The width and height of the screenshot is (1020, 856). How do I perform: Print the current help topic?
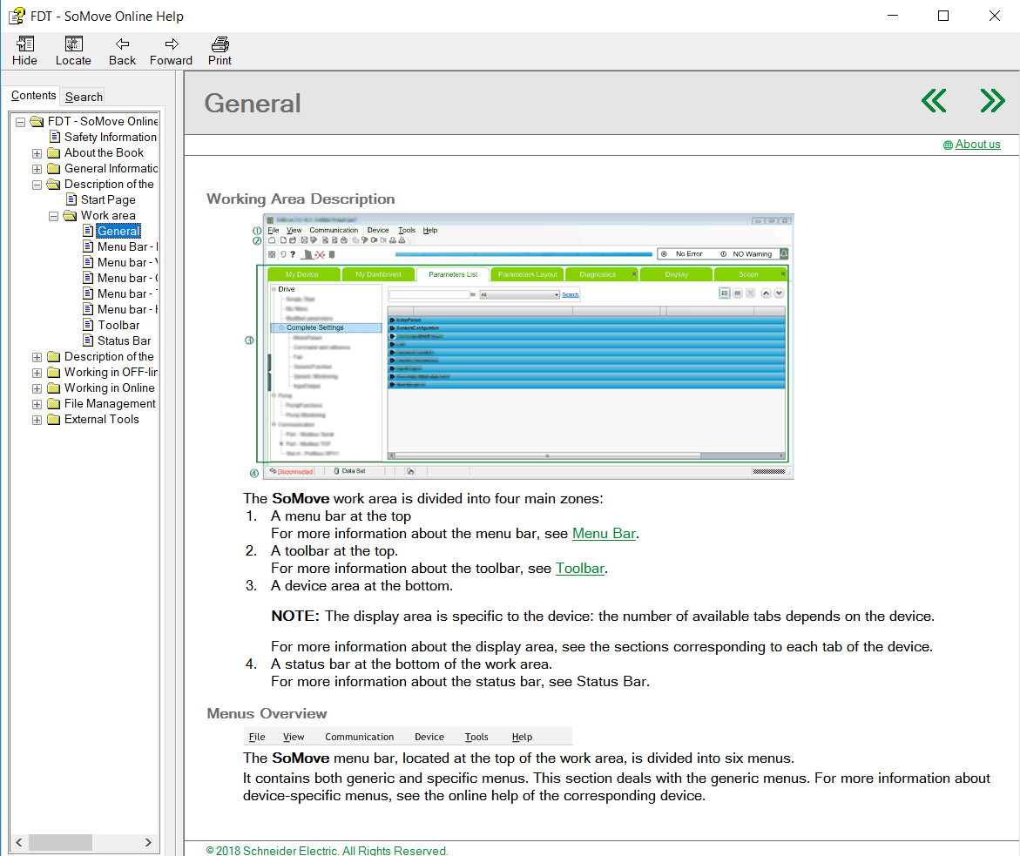(x=220, y=51)
